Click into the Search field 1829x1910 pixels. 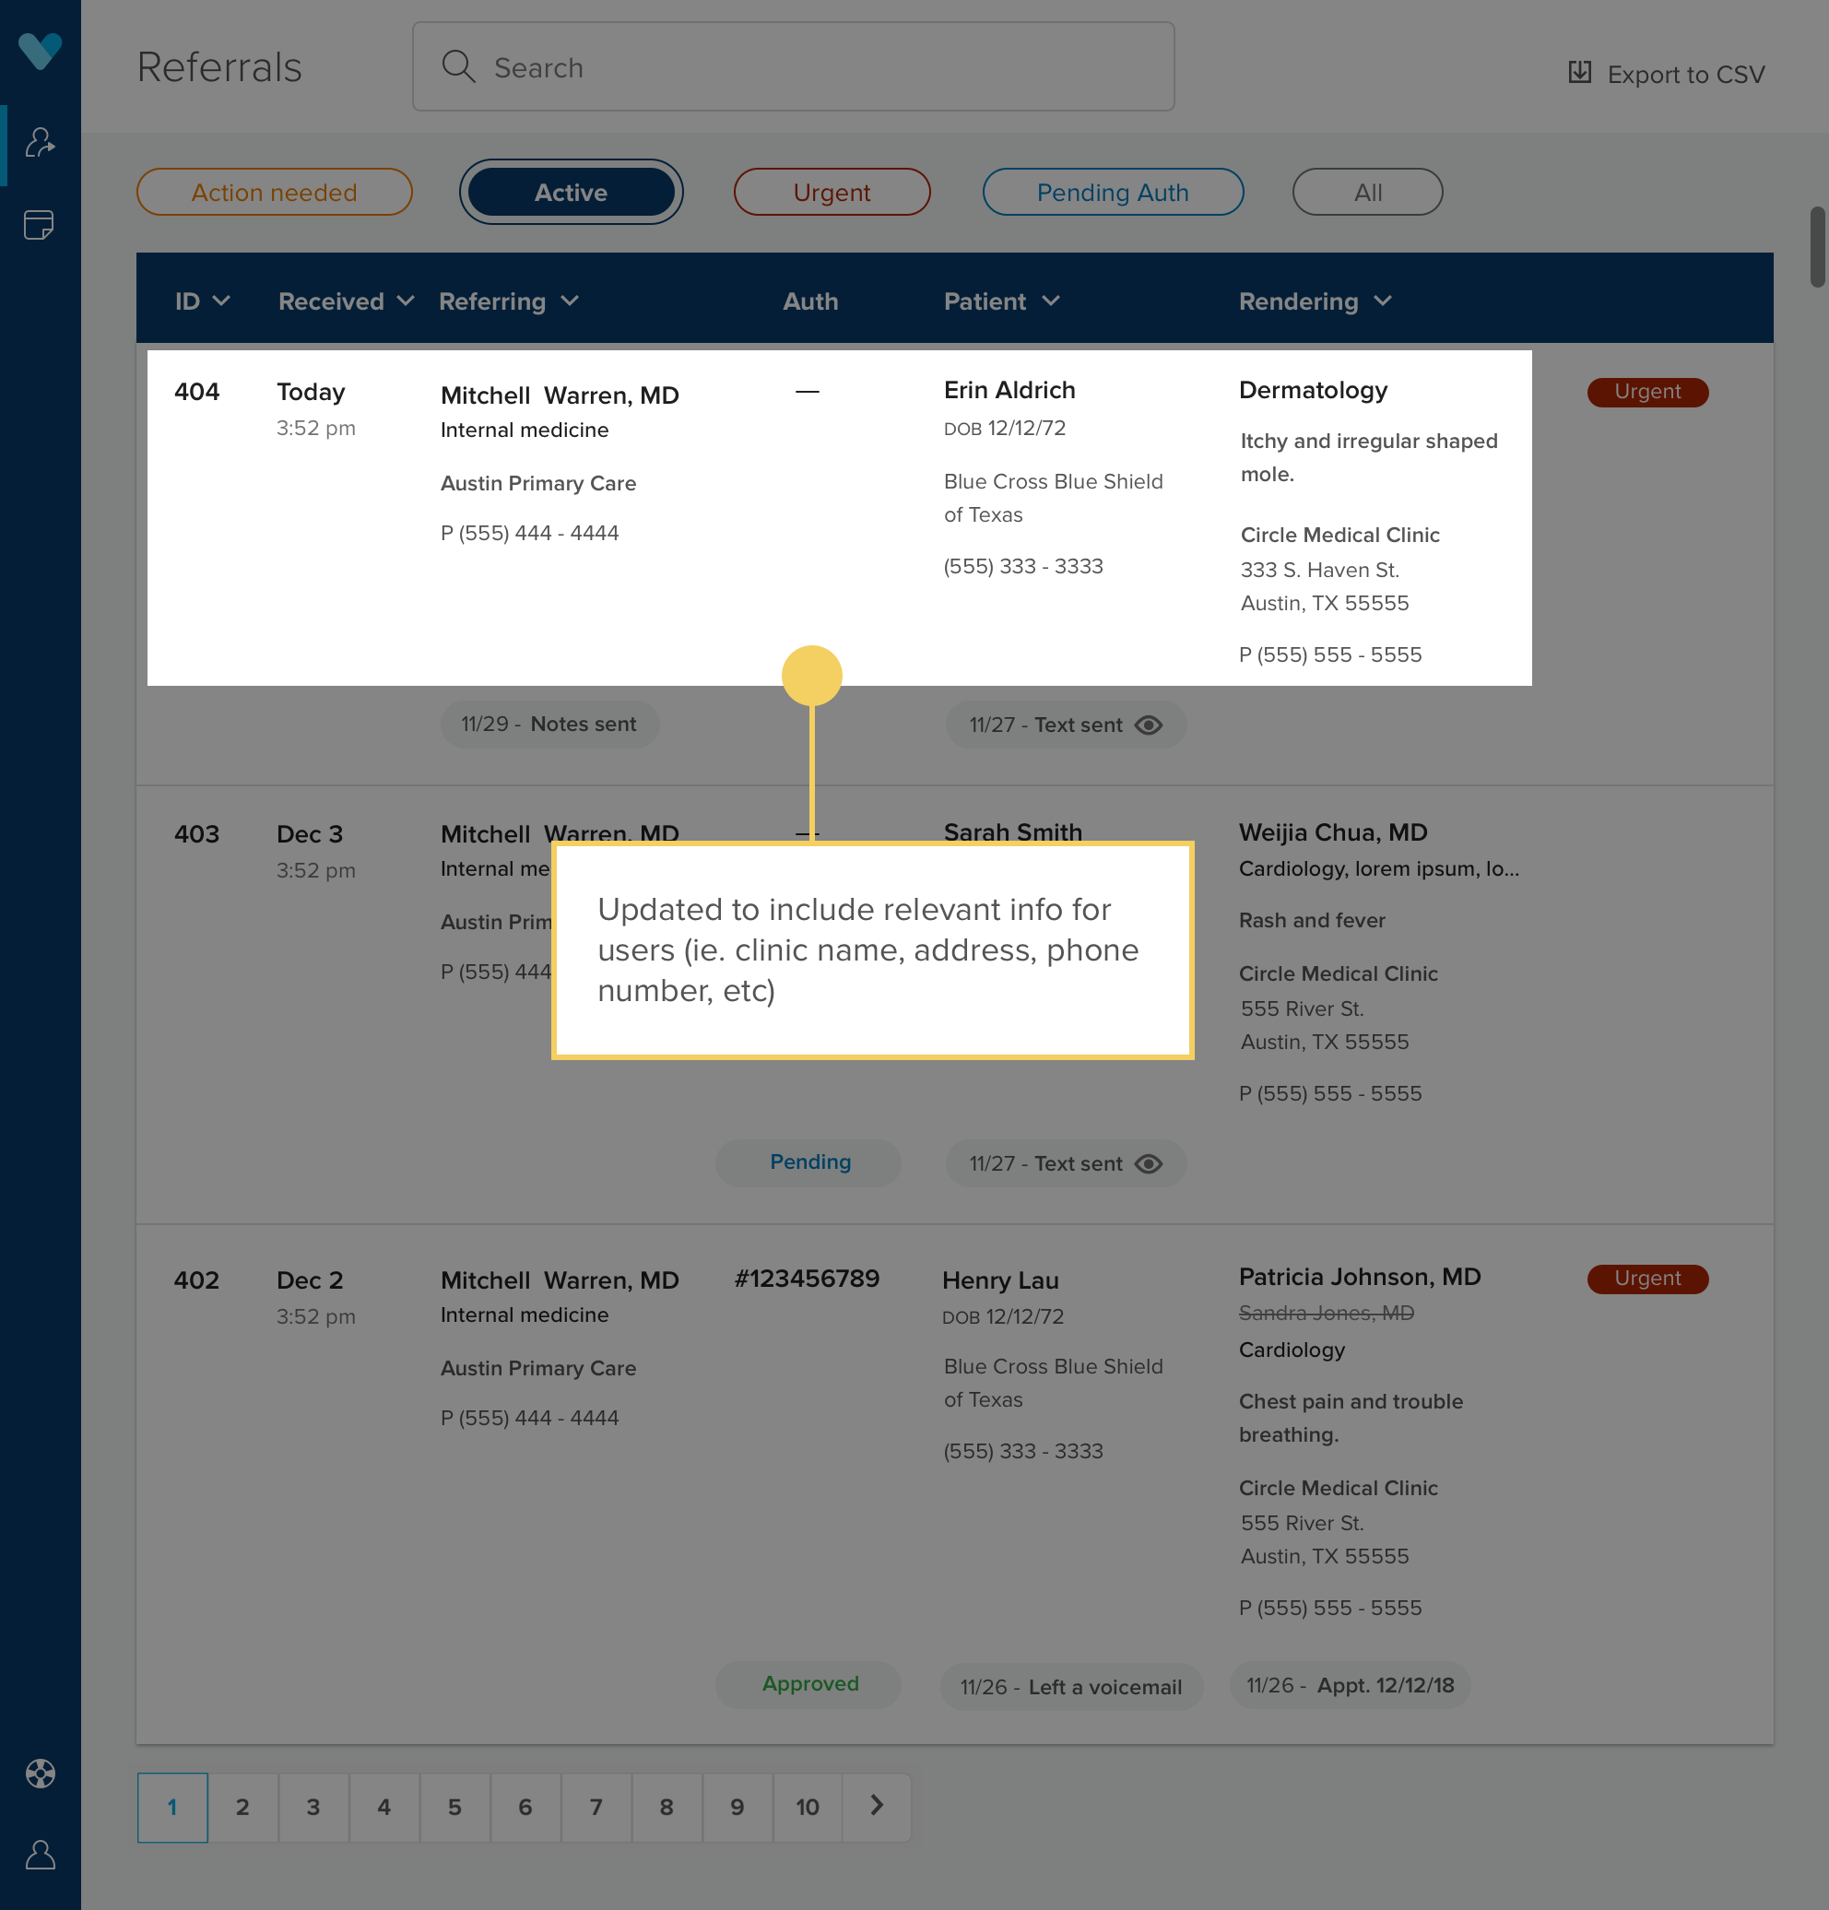(793, 67)
